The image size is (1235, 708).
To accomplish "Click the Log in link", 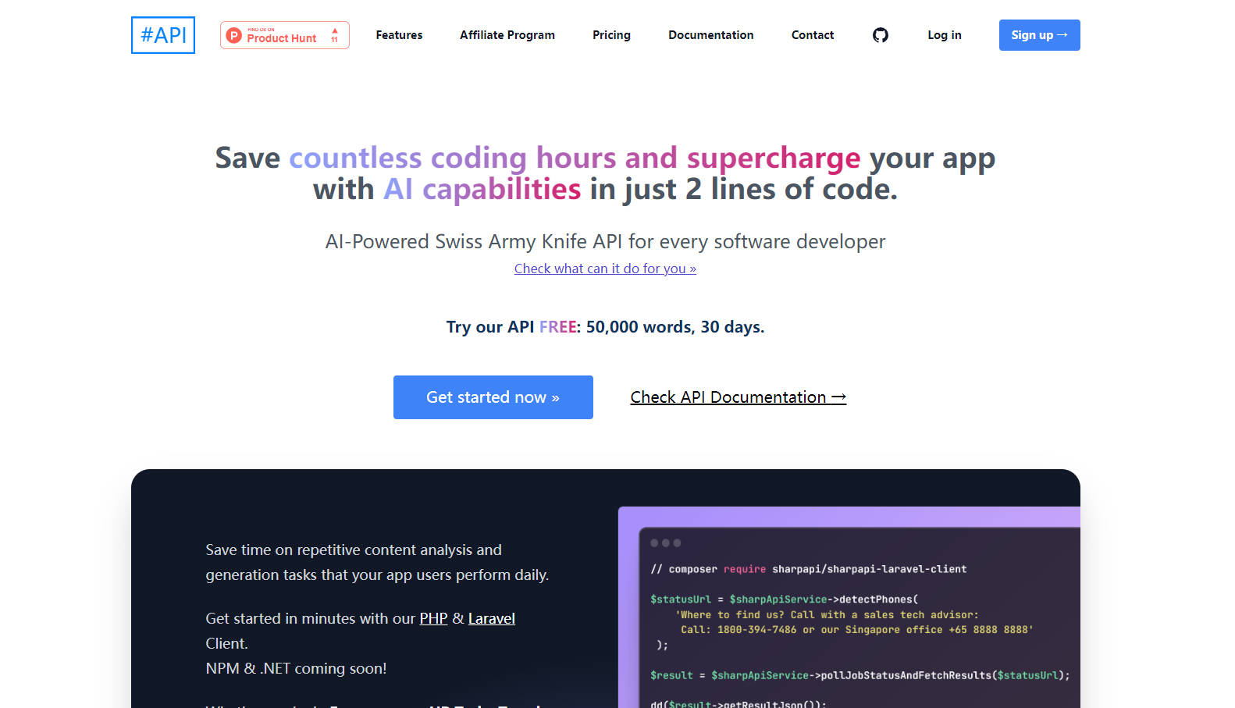I will [944, 35].
